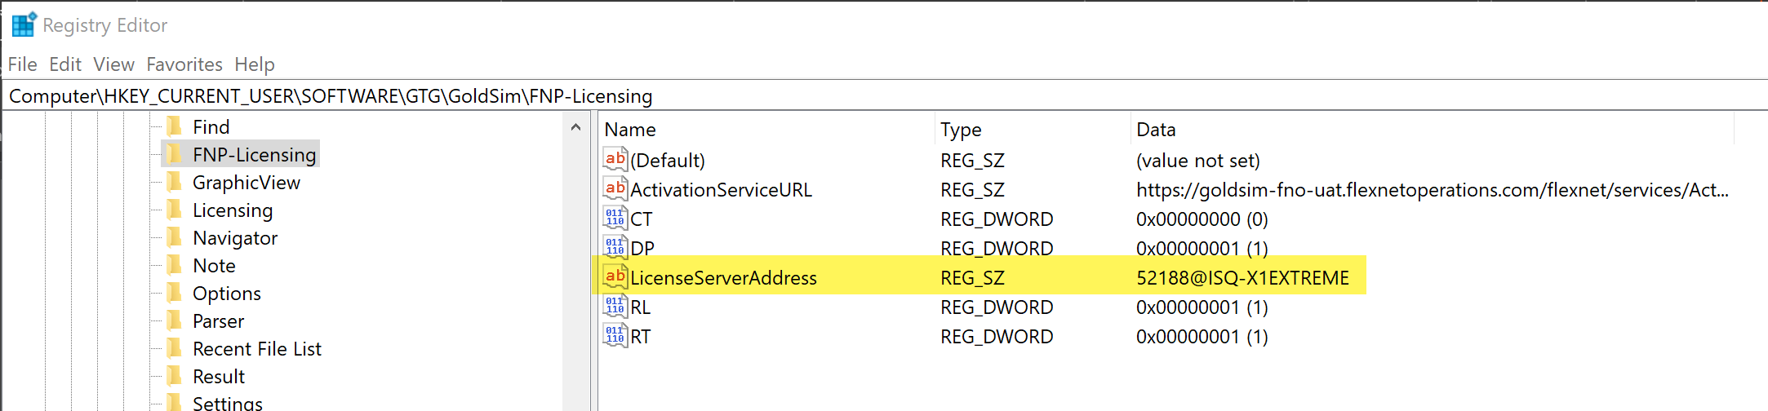Select the LicenseServerAddress value name
The height and width of the screenshot is (411, 1768).
pyautogui.click(x=723, y=278)
